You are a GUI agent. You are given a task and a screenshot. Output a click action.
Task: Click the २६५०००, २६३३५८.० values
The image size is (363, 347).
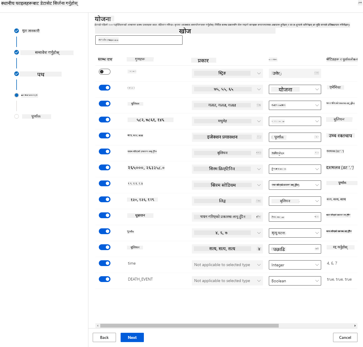click(146, 168)
